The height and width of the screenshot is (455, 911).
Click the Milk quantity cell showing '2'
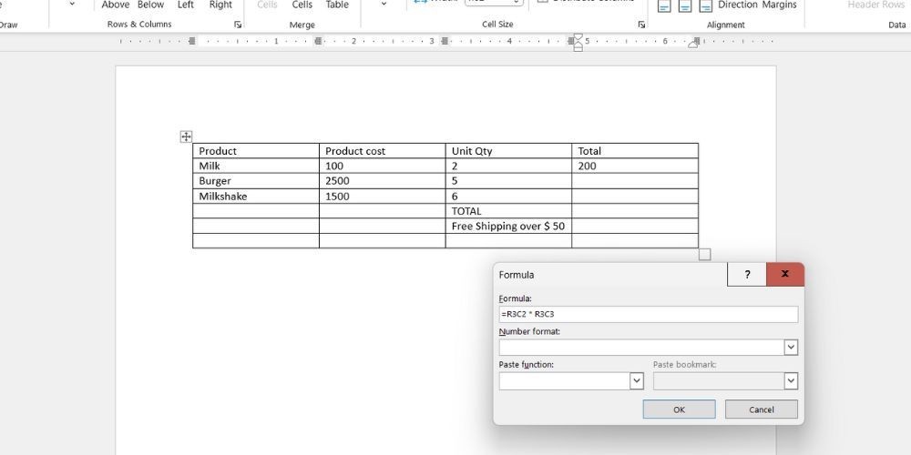pyautogui.click(x=508, y=166)
